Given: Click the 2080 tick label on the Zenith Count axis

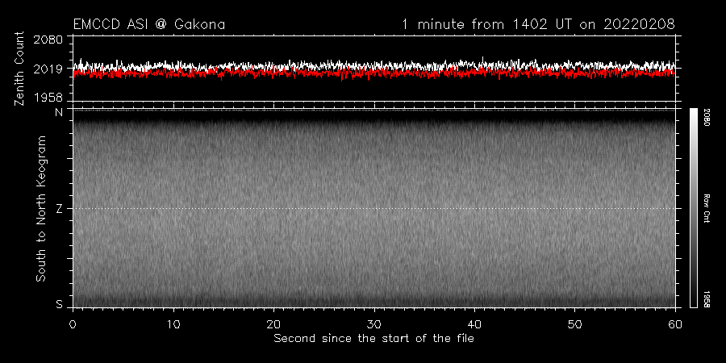Looking at the screenshot, I should (x=48, y=40).
